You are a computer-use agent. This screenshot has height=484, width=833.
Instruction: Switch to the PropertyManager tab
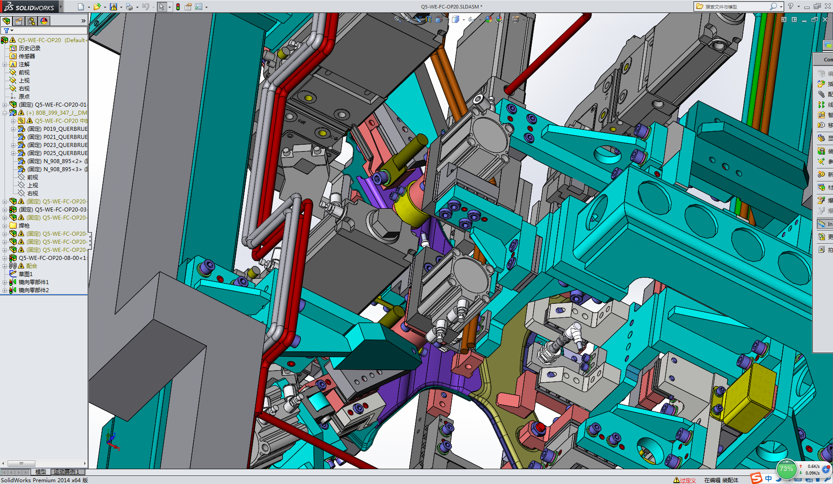tap(19, 21)
